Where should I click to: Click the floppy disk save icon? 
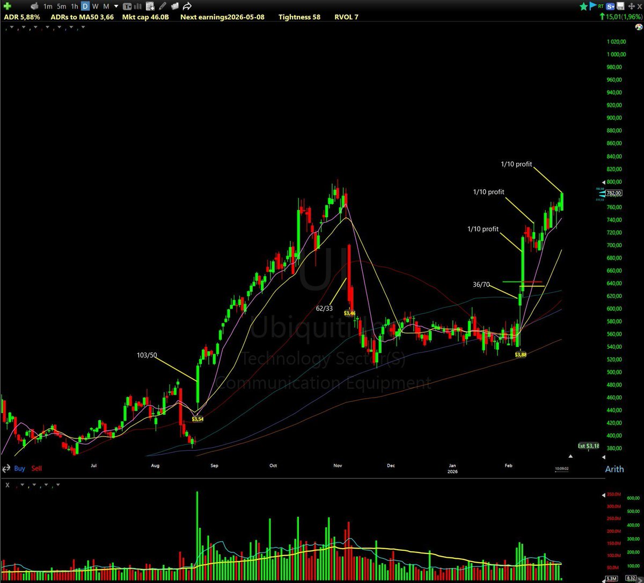tap(620, 6)
